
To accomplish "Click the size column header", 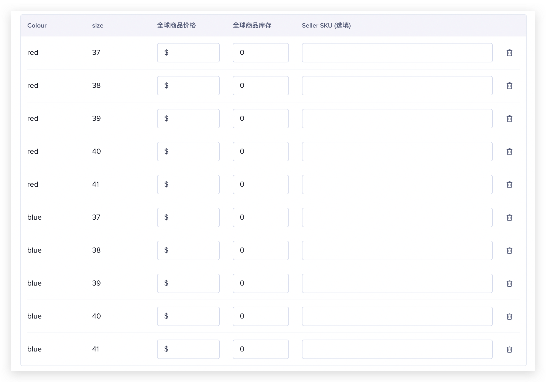I will click(98, 25).
